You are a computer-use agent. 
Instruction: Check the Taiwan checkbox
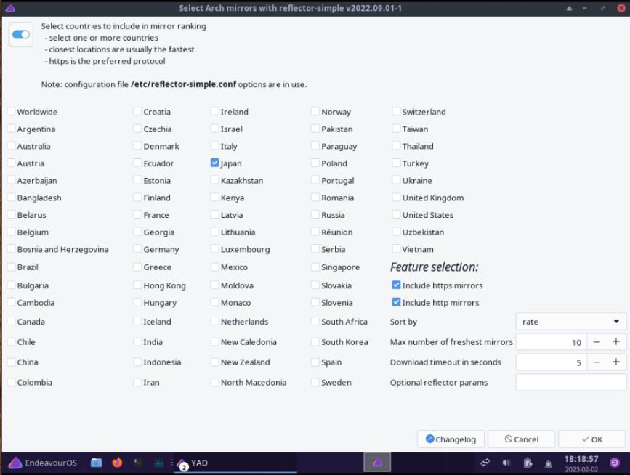[x=397, y=129]
